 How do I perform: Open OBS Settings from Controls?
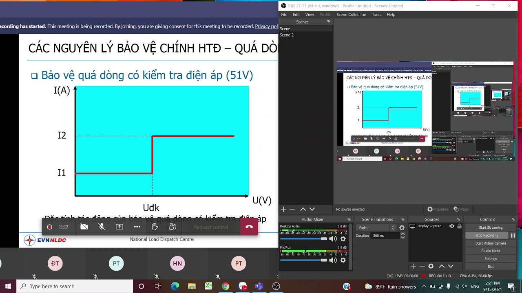(x=491, y=259)
